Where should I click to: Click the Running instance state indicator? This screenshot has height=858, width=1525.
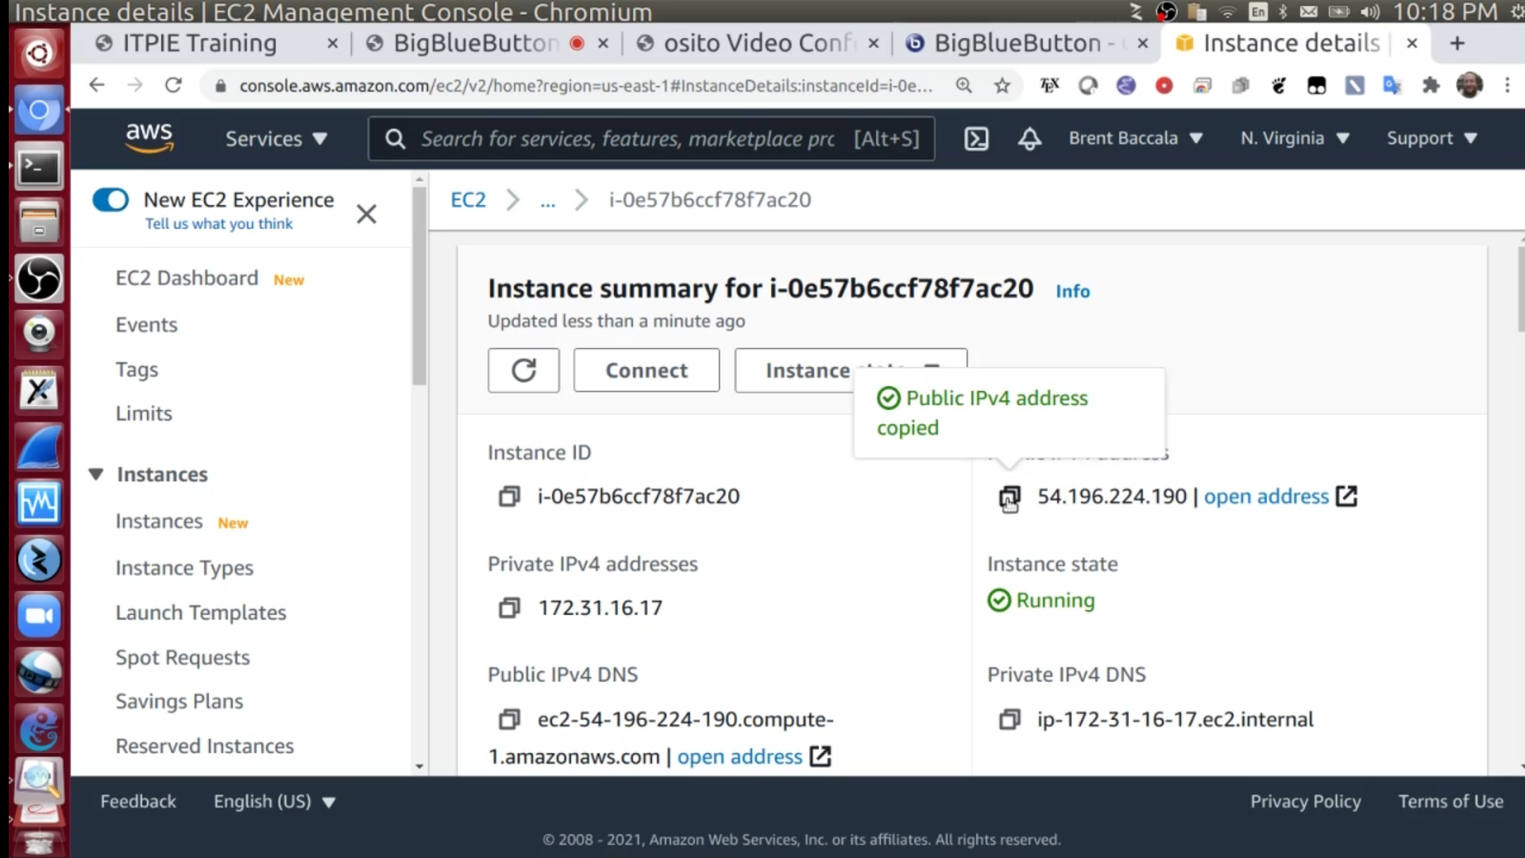point(1042,601)
